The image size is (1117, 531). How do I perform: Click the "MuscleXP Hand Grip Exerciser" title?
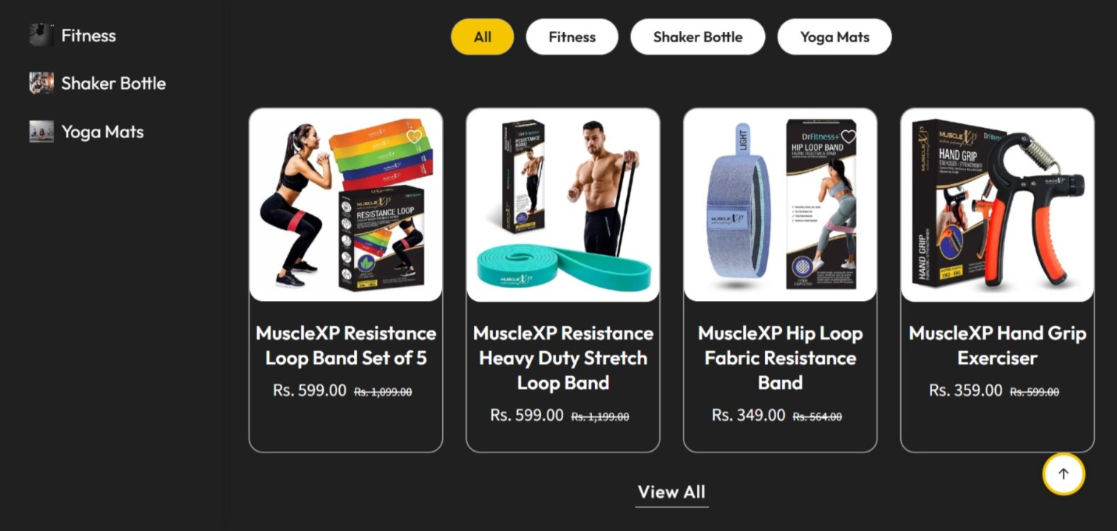pos(997,346)
